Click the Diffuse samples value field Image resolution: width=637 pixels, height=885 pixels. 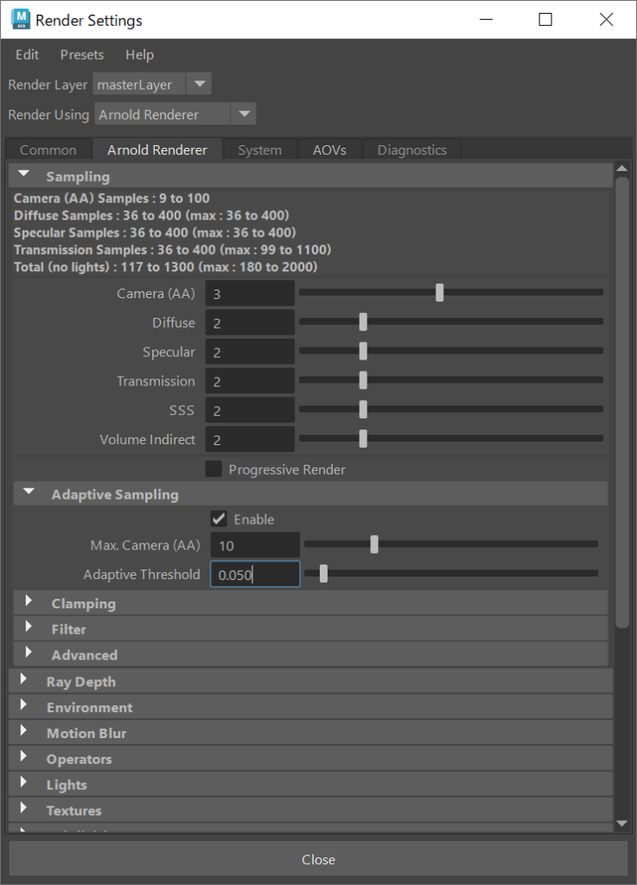click(250, 323)
